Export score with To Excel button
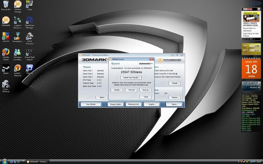 (131, 90)
